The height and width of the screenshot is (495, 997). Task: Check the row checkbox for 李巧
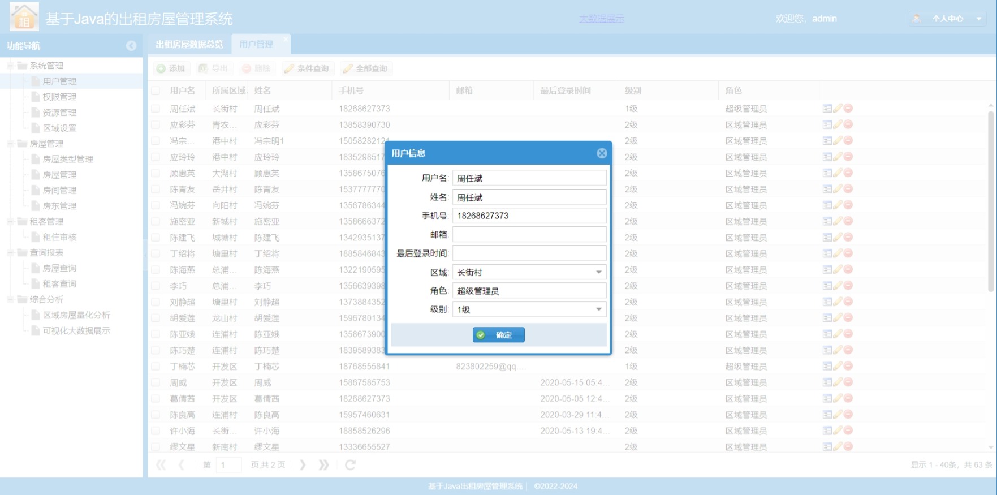tap(156, 286)
